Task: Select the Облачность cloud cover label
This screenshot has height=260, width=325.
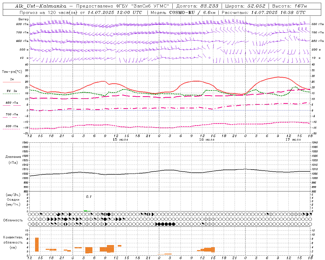Action: [13, 220]
